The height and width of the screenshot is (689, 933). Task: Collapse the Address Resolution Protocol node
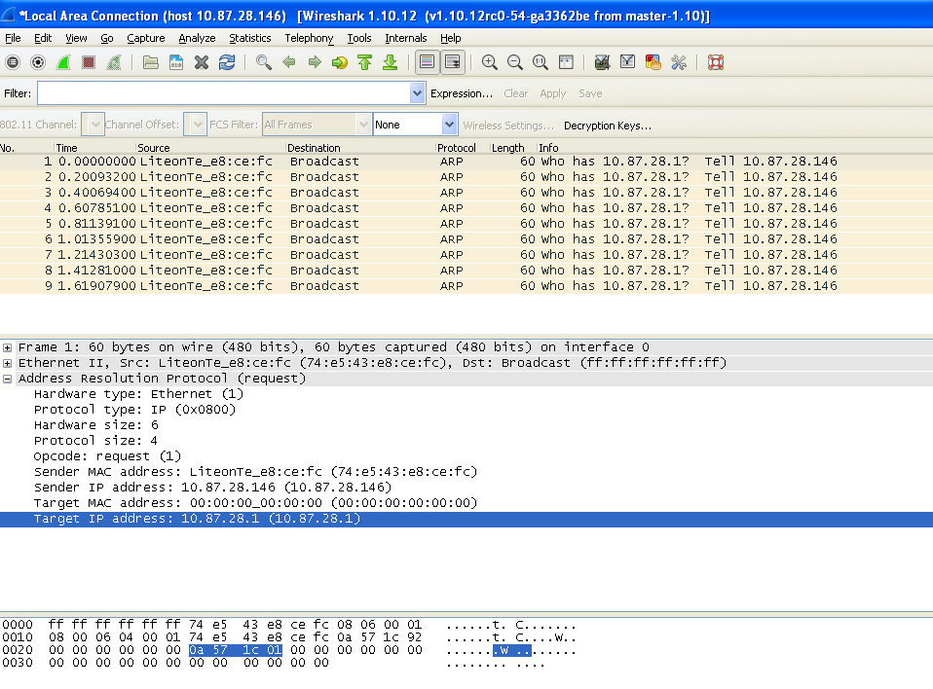coord(7,379)
